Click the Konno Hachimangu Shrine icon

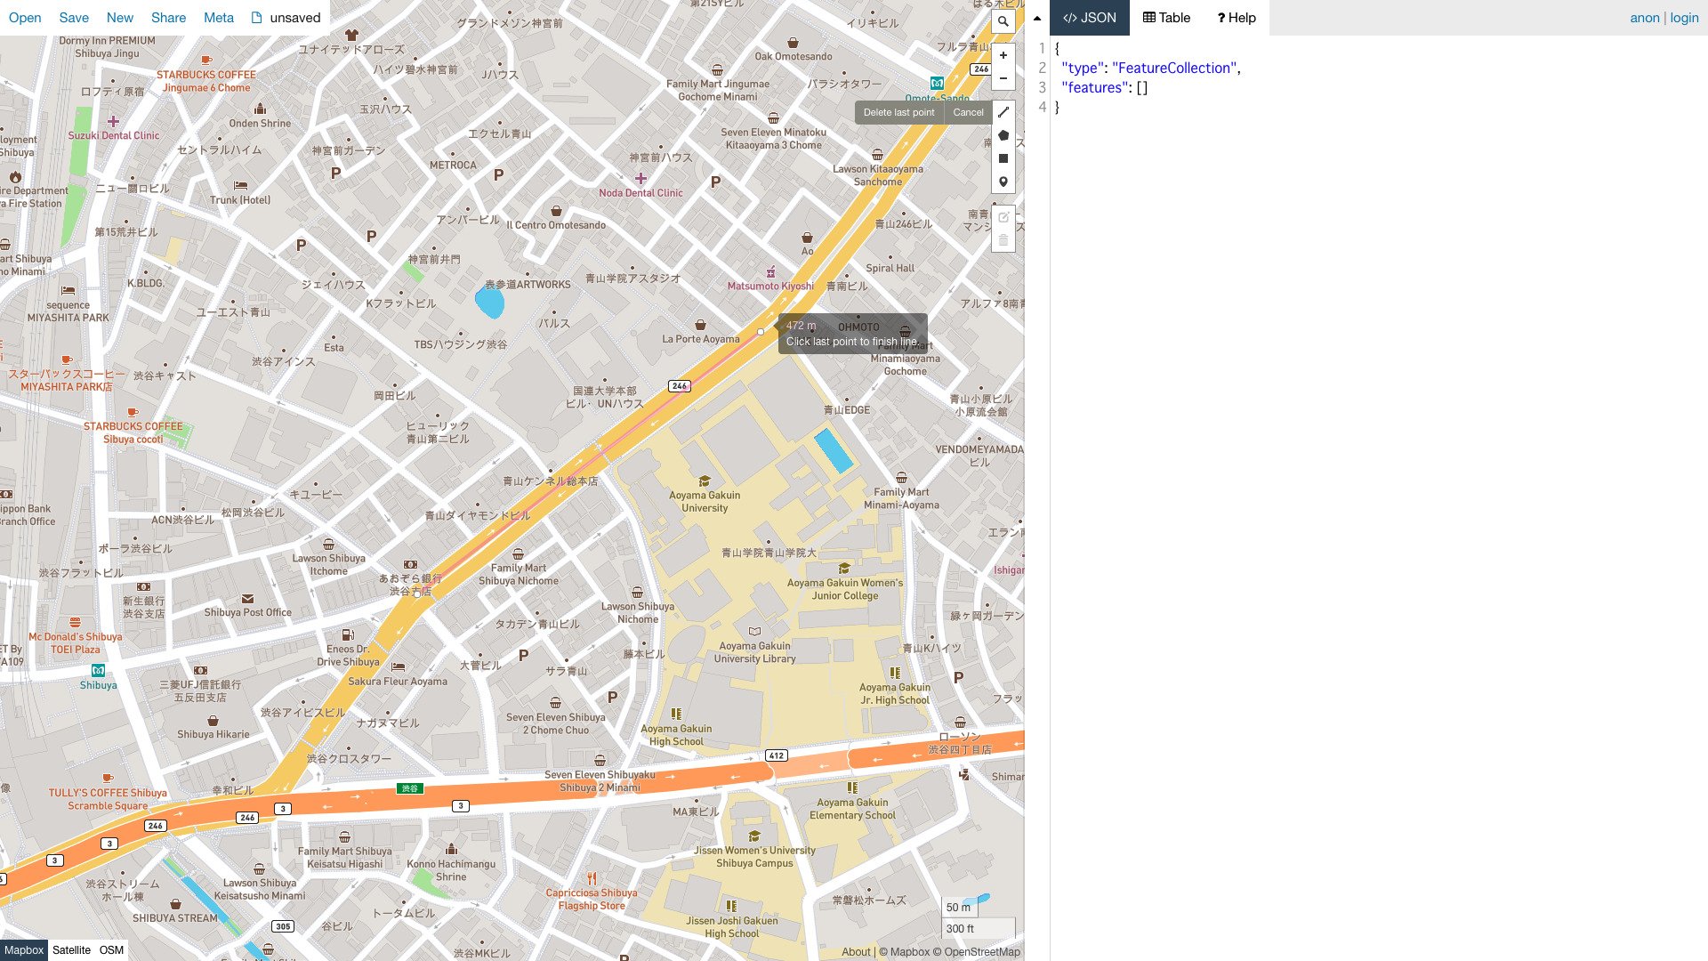tap(451, 849)
